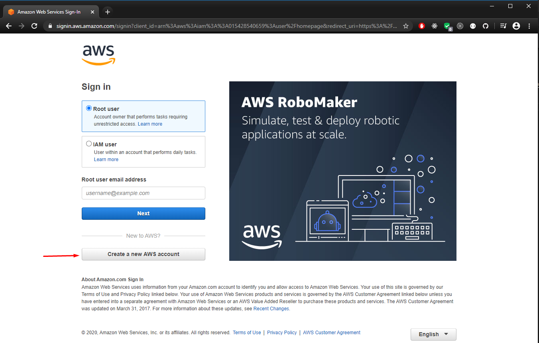539x343 pixels.
Task: Open the Chrome profile avatar
Action: [x=516, y=26]
